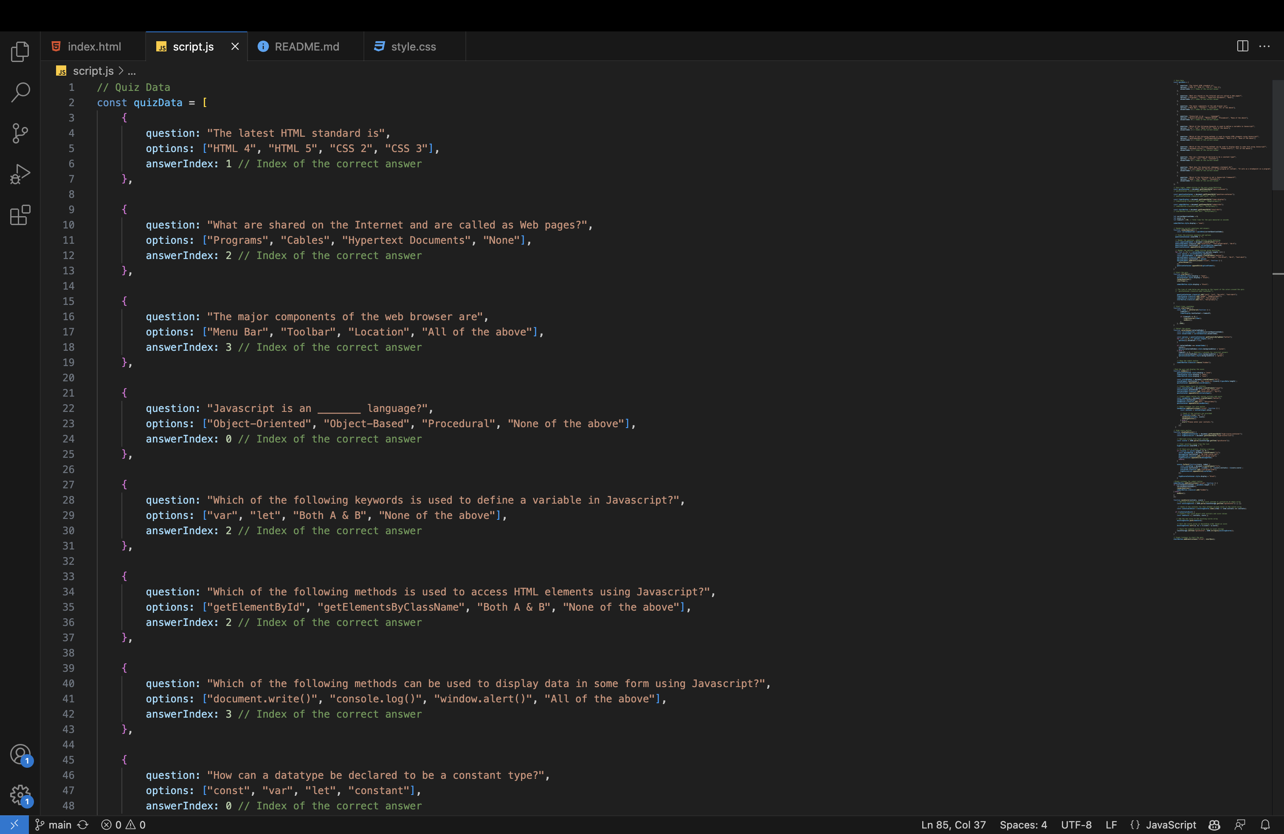
Task: Open the Run and Debug panel
Action: 20,174
